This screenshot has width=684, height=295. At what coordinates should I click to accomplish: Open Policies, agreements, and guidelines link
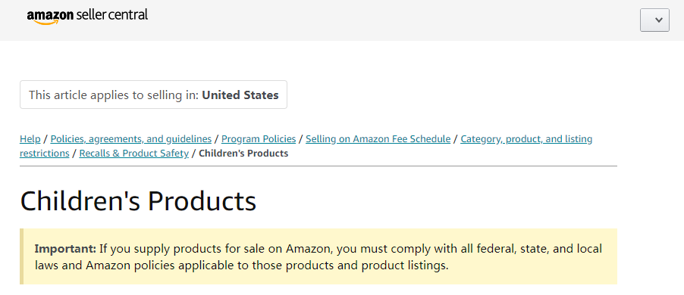pyautogui.click(x=131, y=138)
